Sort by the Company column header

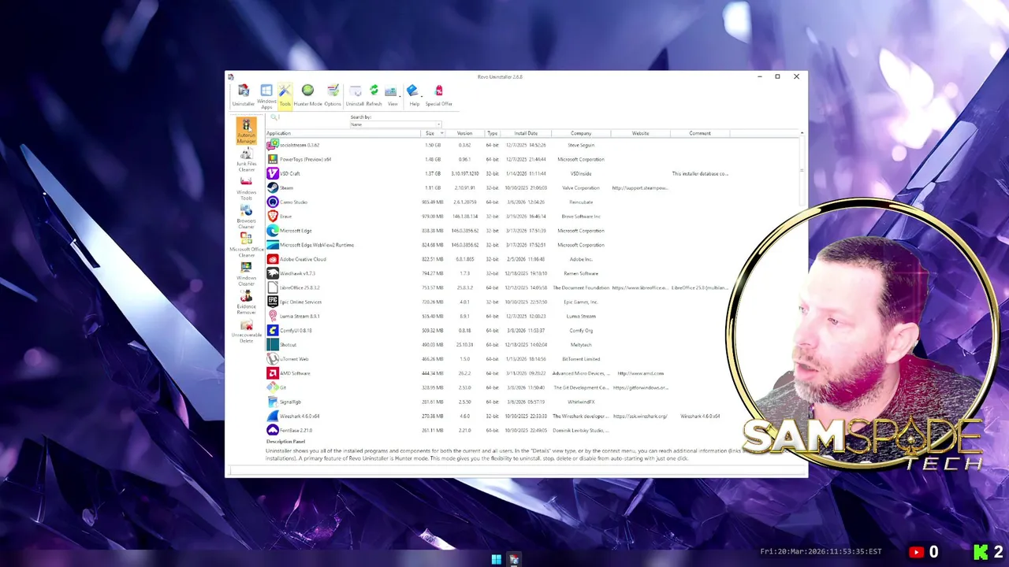point(581,133)
